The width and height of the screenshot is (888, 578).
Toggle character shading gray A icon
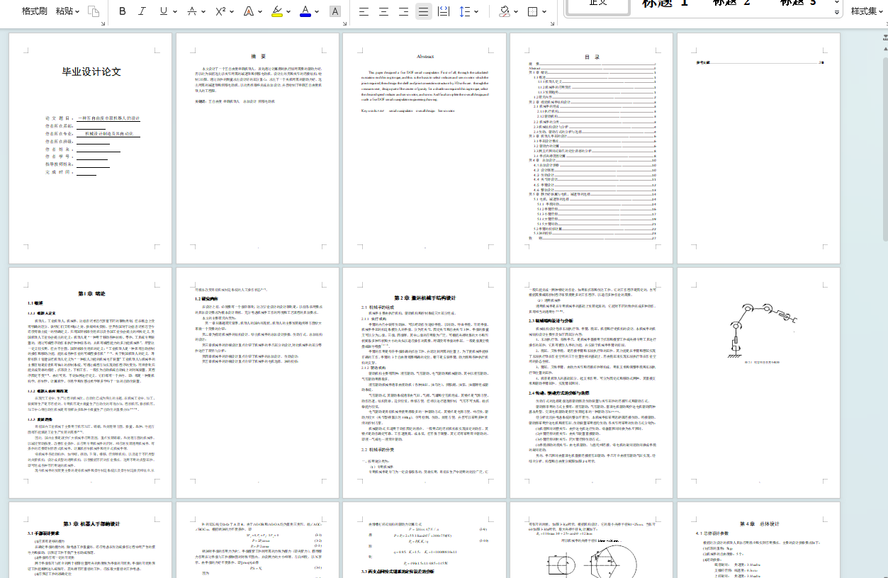pyautogui.click(x=335, y=11)
